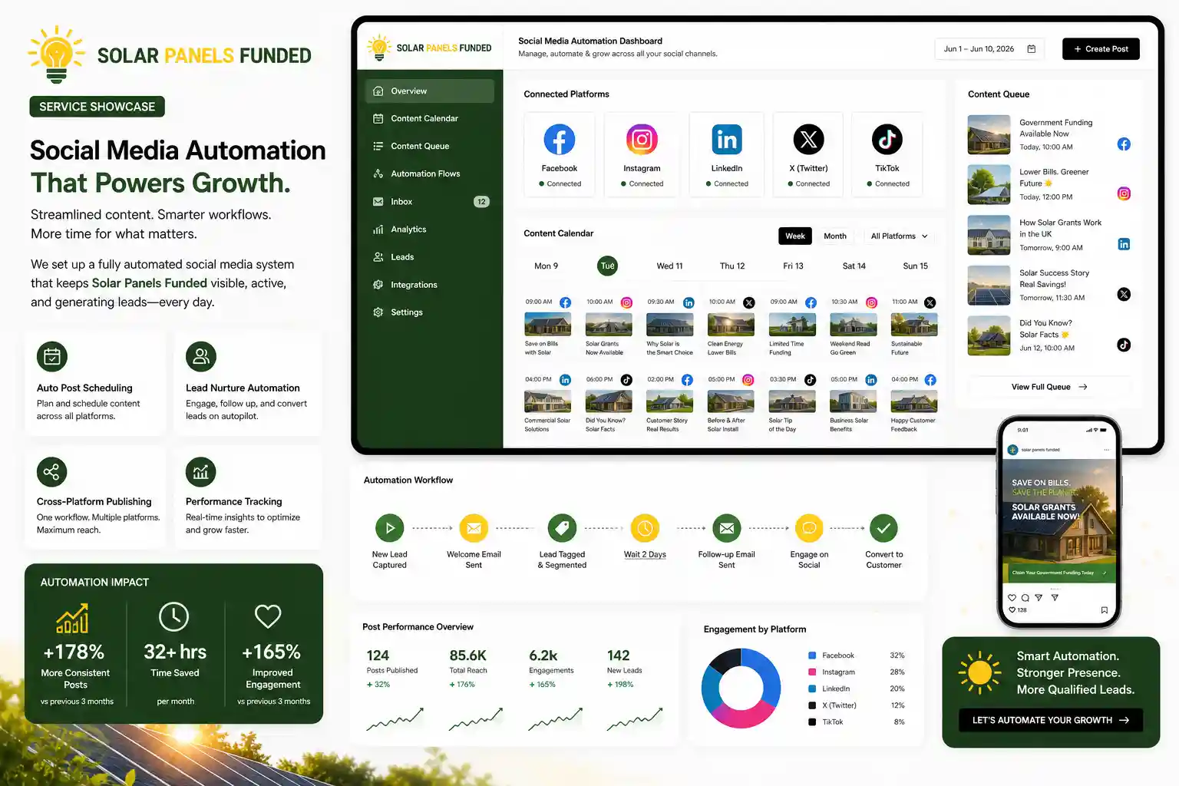Open Inbox in the sidebar
This screenshot has width=1179, height=786.
[430, 202]
